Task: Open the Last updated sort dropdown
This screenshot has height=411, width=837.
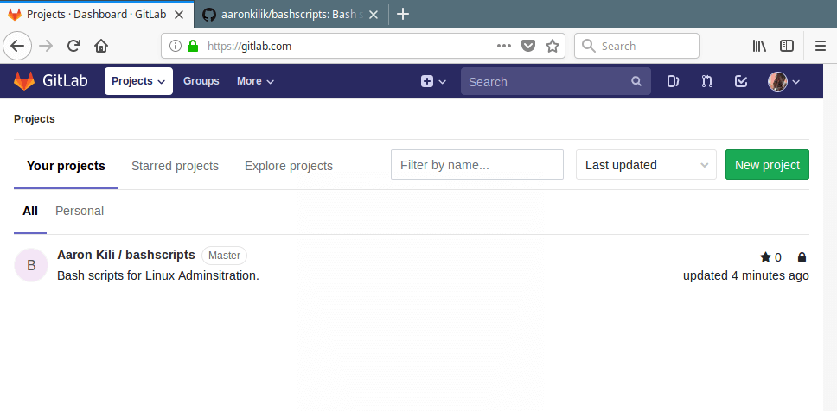Action: 646,165
